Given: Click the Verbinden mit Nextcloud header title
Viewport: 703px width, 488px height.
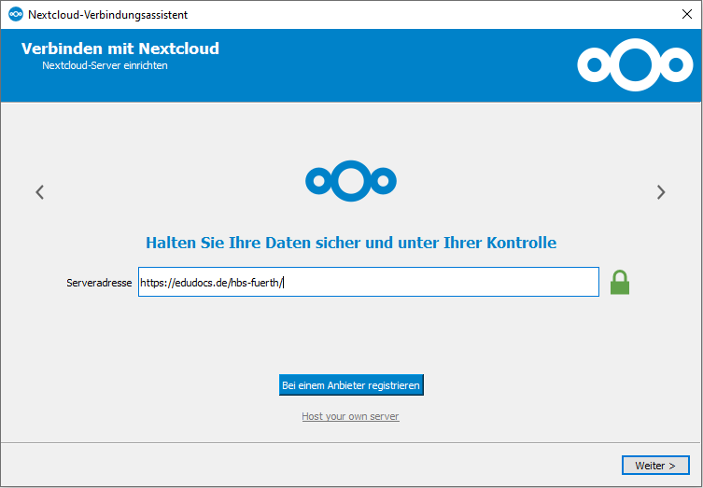Looking at the screenshot, I should tap(120, 49).
